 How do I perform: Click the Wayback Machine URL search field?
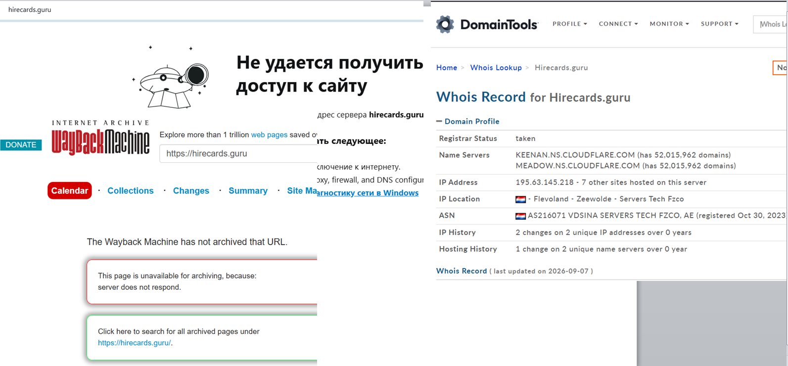[x=238, y=154]
